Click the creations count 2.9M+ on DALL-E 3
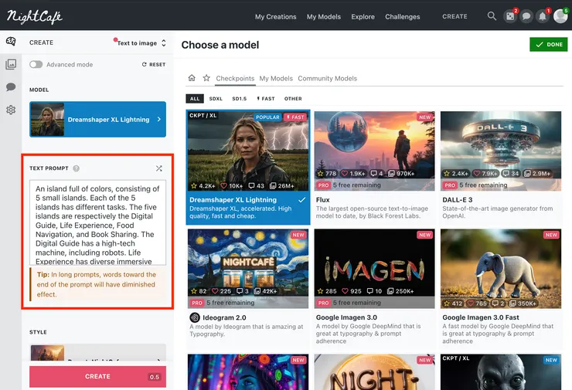The width and height of the screenshot is (572, 390). tap(537, 174)
